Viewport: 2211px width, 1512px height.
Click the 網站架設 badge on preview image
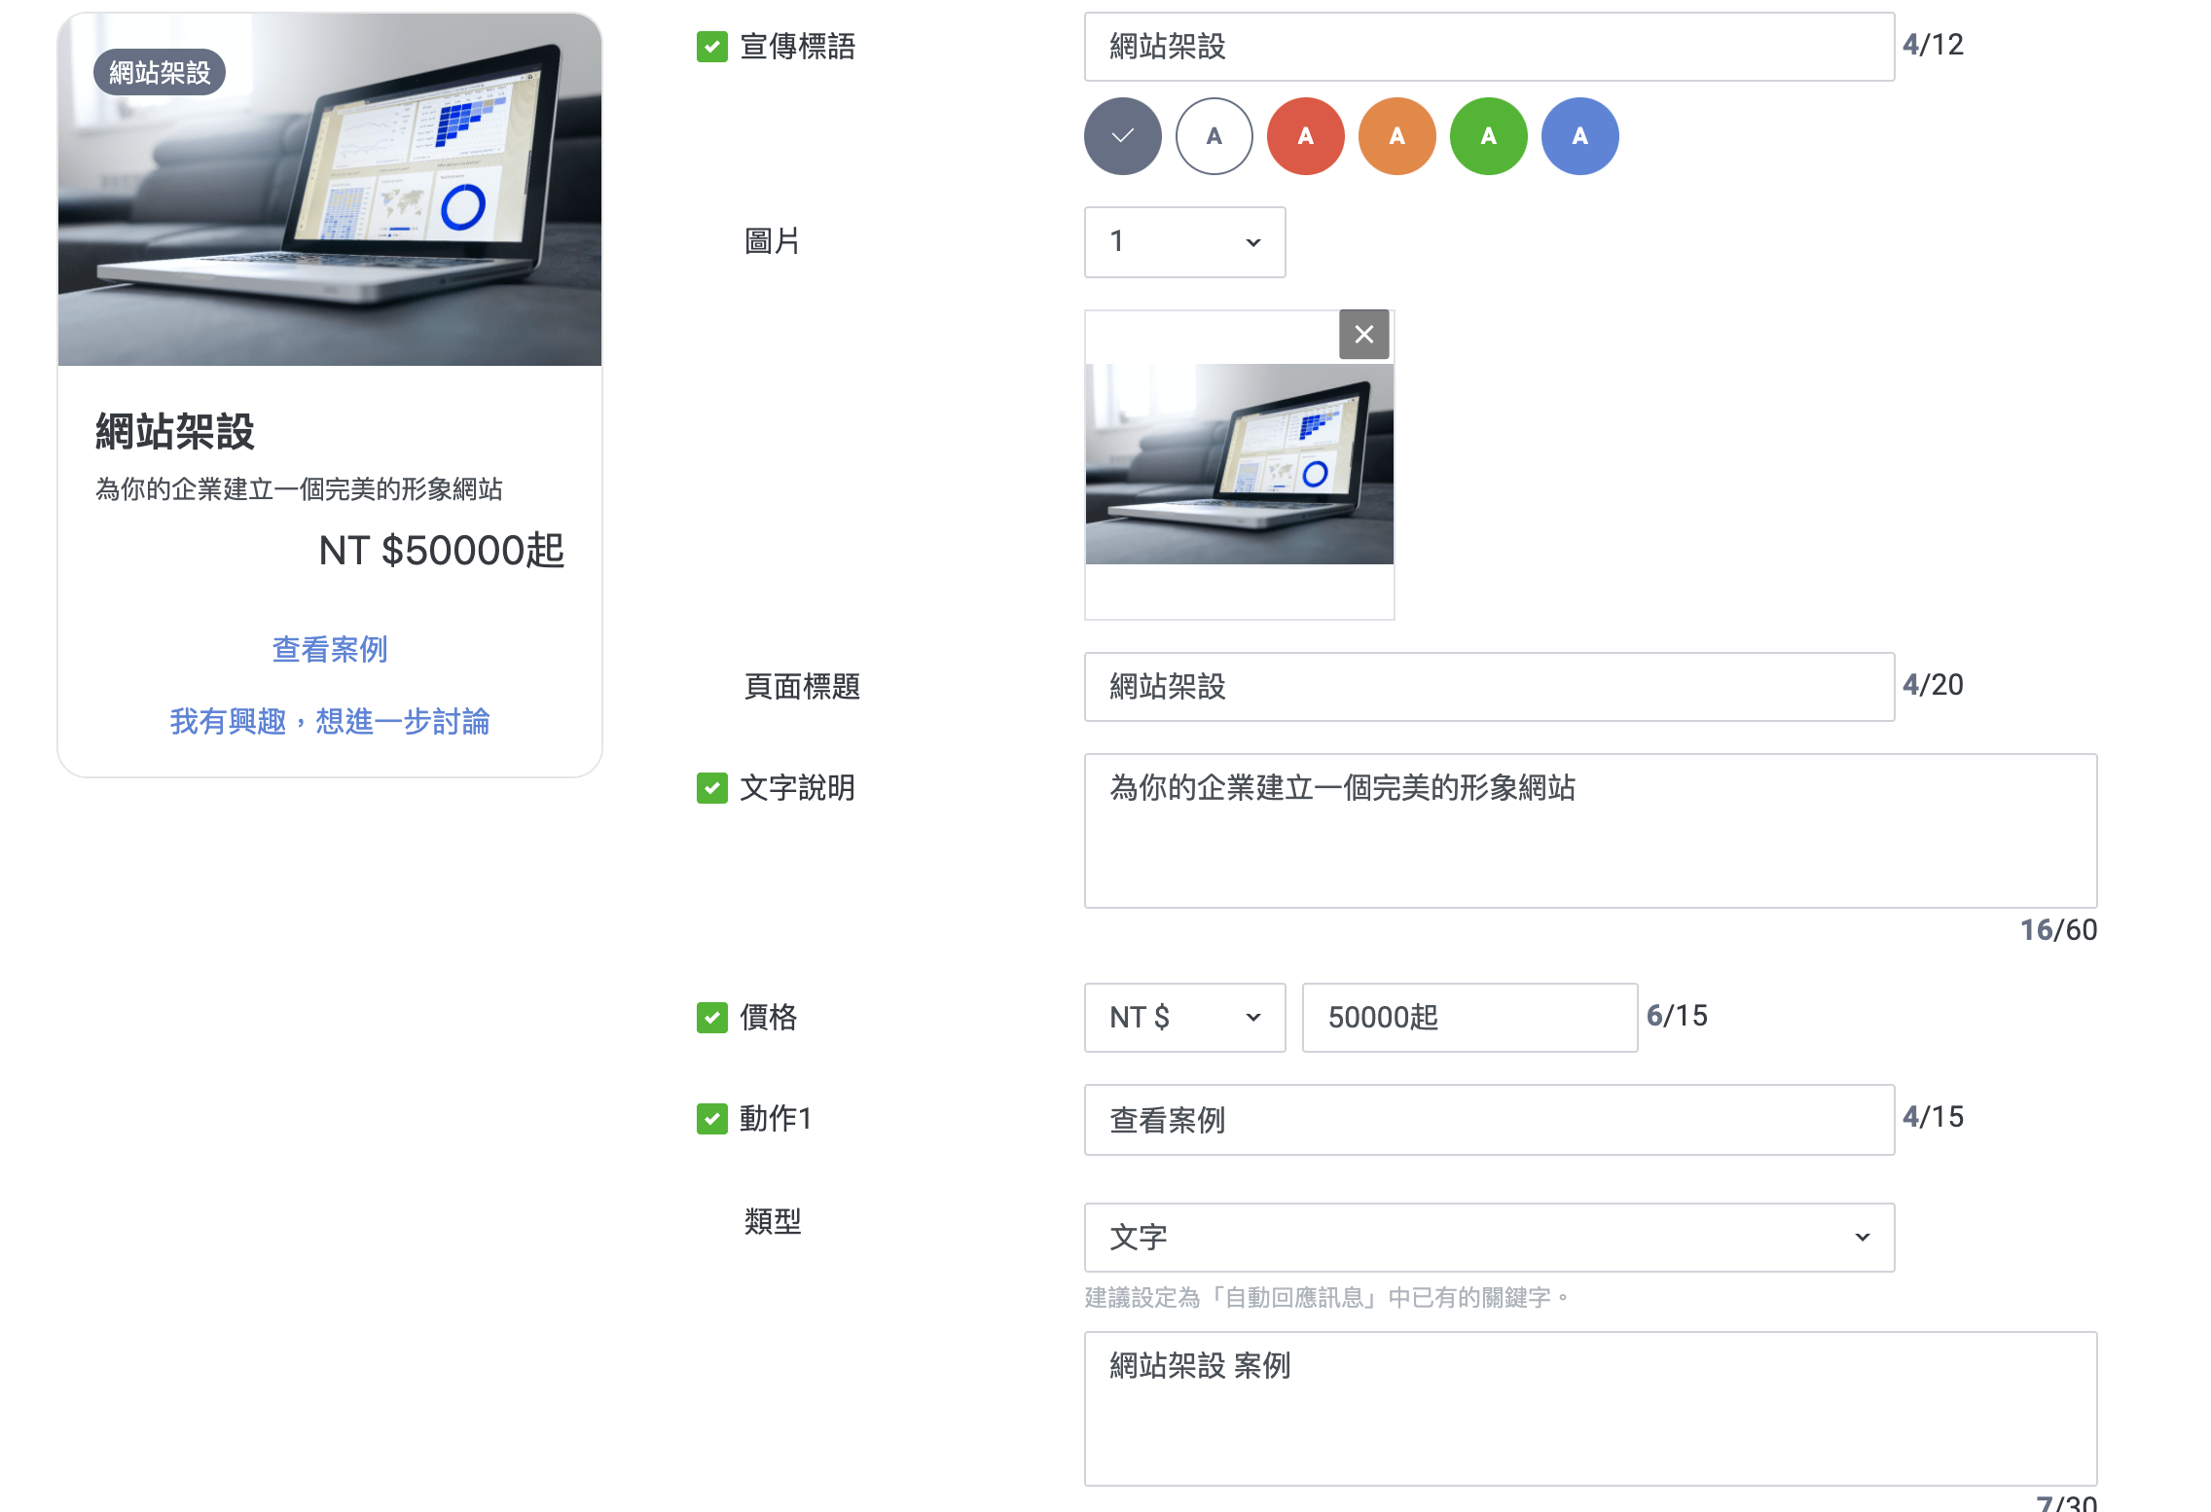(x=160, y=73)
